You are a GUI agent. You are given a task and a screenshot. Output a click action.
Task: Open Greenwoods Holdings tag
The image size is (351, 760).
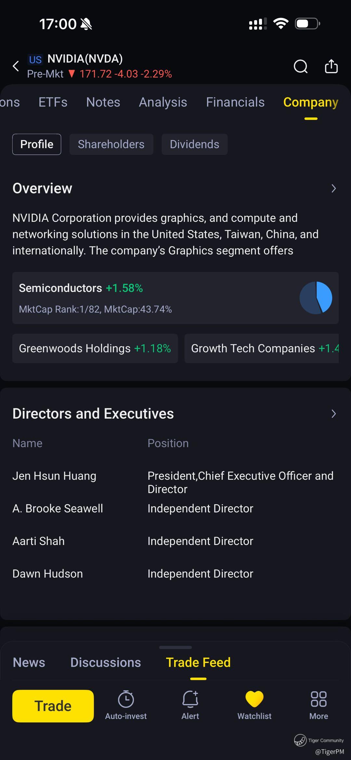(x=95, y=348)
